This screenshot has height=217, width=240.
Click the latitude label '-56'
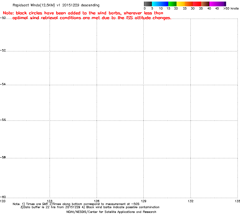point(3,120)
